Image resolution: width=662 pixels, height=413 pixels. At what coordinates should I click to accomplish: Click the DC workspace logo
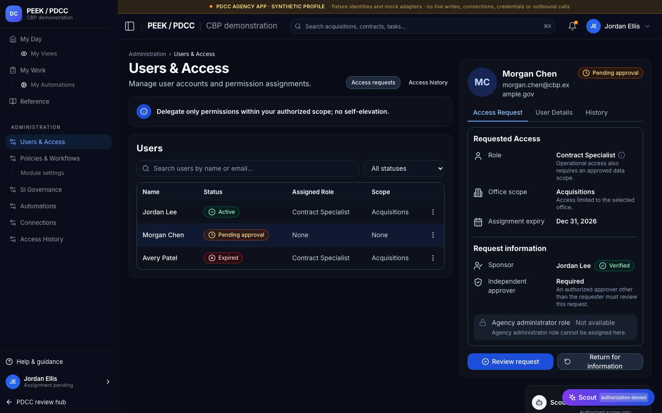click(x=14, y=14)
